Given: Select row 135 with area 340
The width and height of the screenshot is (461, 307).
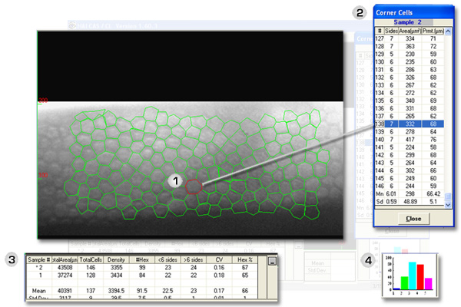Looking at the screenshot, I should pyautogui.click(x=410, y=101).
